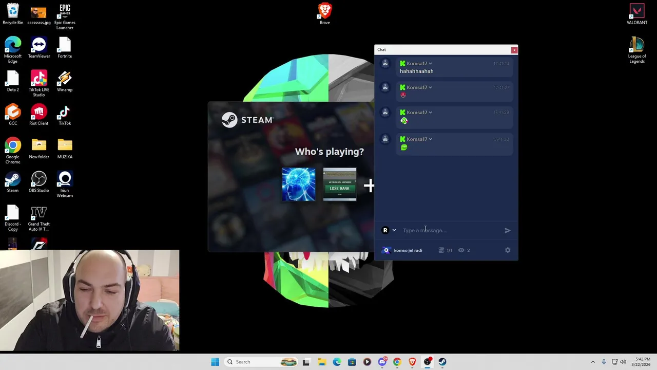Close the Chat window
Viewport: 657px width, 370px height.
click(x=514, y=50)
